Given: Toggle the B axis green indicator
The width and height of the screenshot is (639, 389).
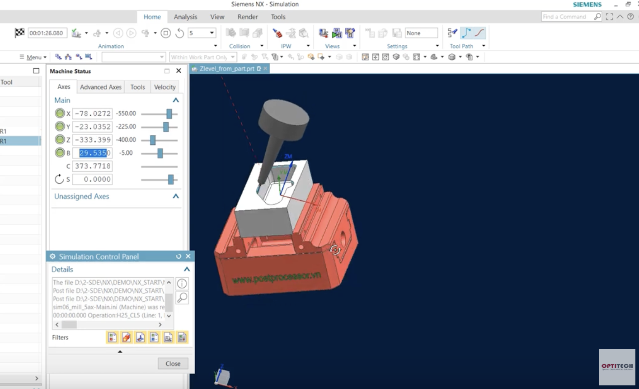Looking at the screenshot, I should click(x=60, y=153).
